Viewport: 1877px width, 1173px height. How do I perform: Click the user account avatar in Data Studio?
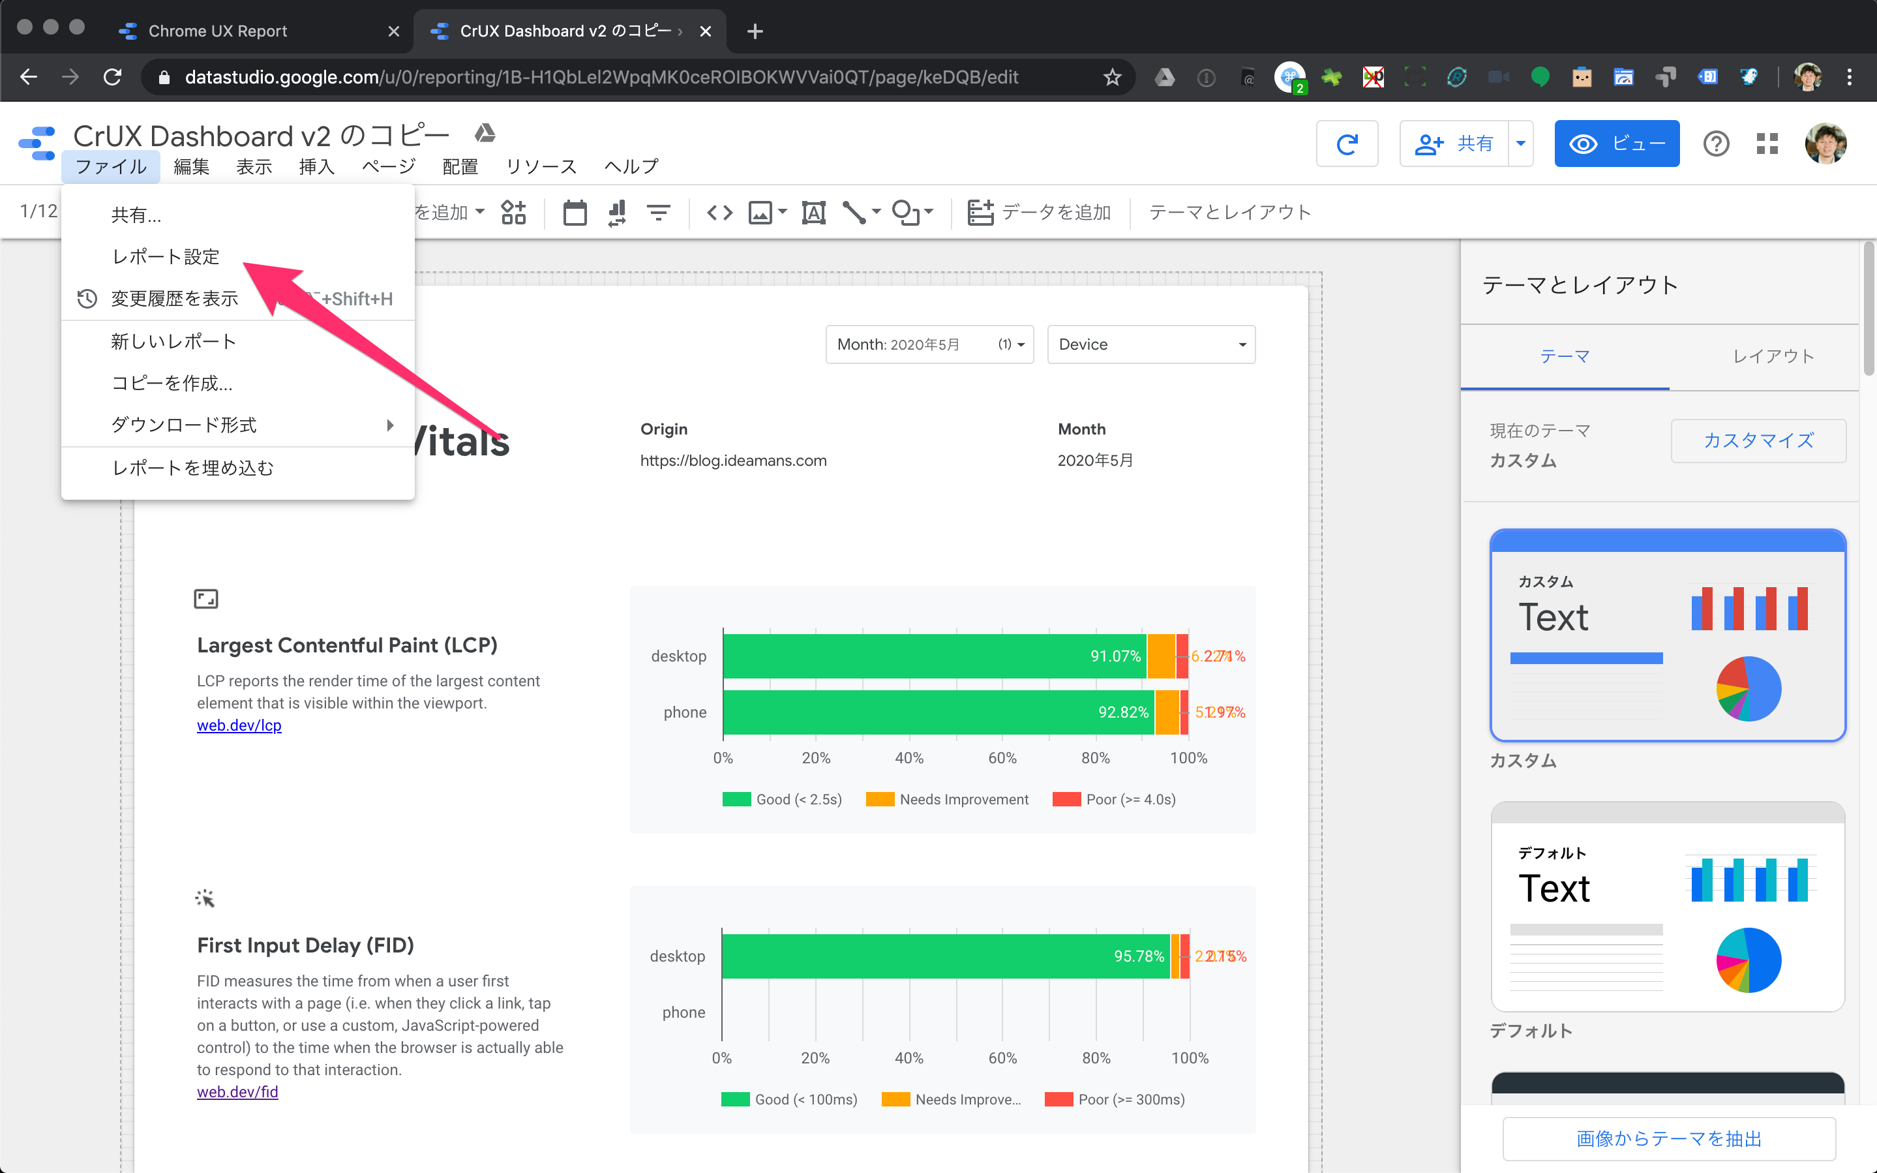1825,144
